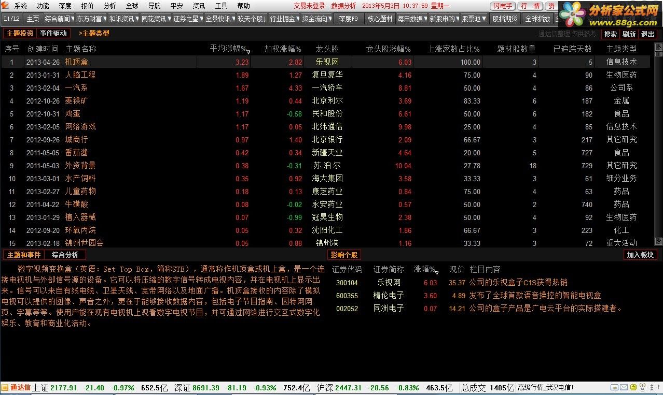Open the 行业掘金 dropdown
Viewport: 663px width, 395px height.
[284, 19]
